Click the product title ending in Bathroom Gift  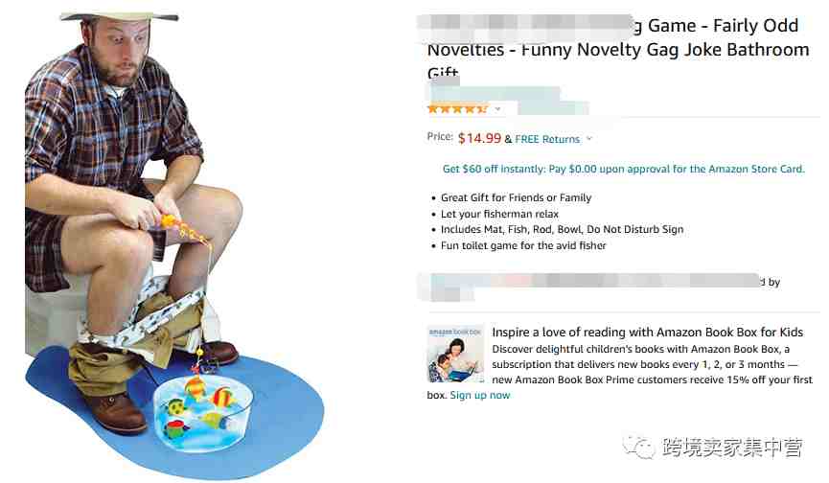[x=617, y=50]
